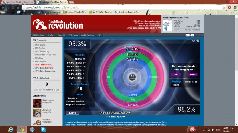This screenshot has height=133, width=238.
Task: Open the R^3 Beta Discussion link
Action: 45,71
